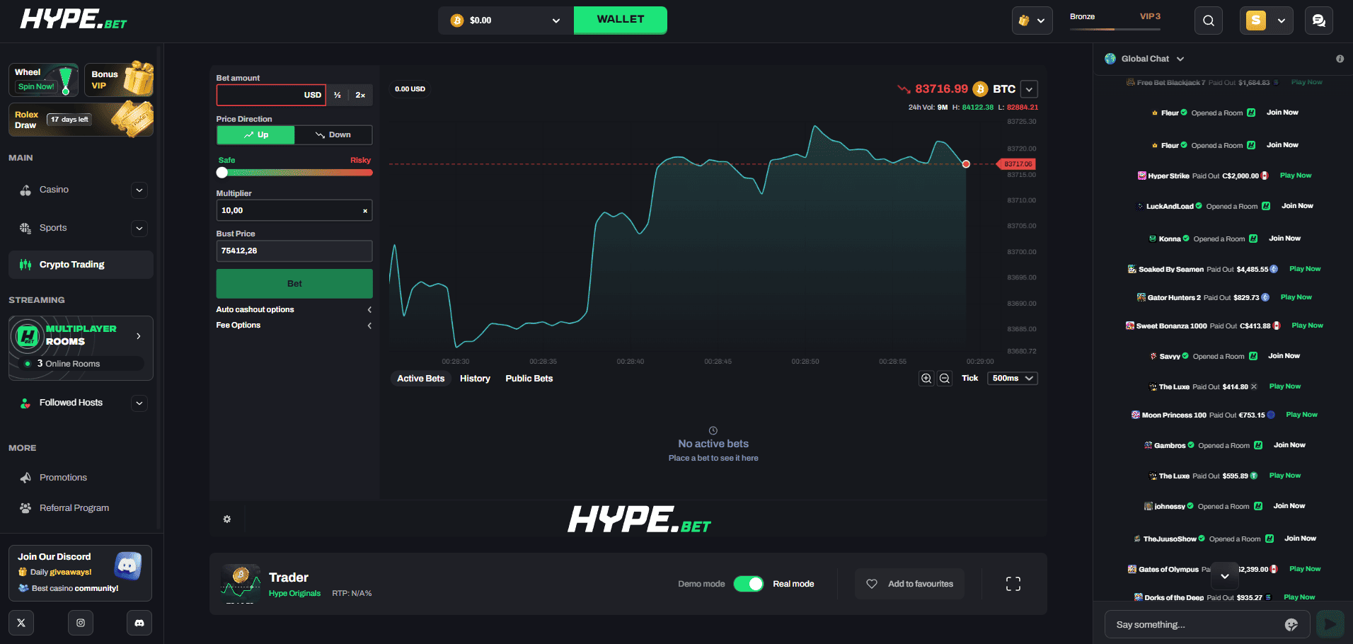Open the user avatar dropdown menu
Image resolution: width=1353 pixels, height=644 pixels.
point(1267,21)
